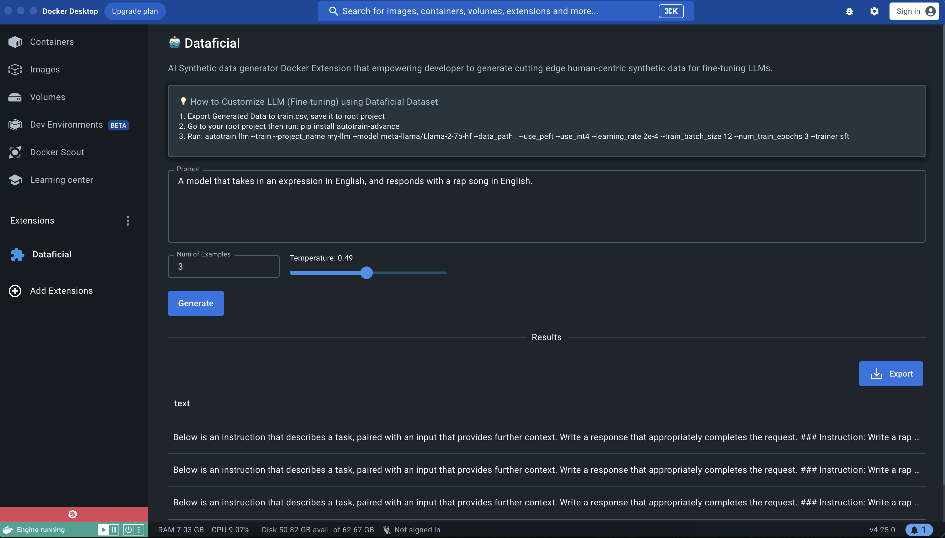The width and height of the screenshot is (945, 538).
Task: Export the generated results
Action: click(x=890, y=374)
